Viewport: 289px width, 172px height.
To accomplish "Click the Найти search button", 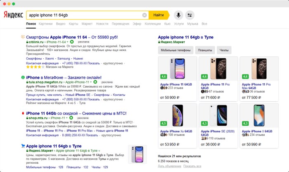I will [x=159, y=15].
